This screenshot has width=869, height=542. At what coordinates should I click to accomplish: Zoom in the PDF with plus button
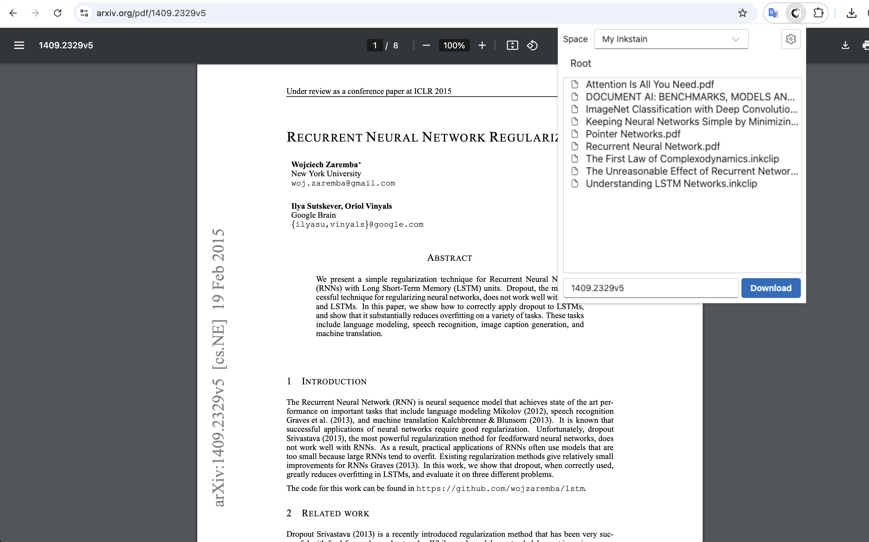(x=482, y=45)
